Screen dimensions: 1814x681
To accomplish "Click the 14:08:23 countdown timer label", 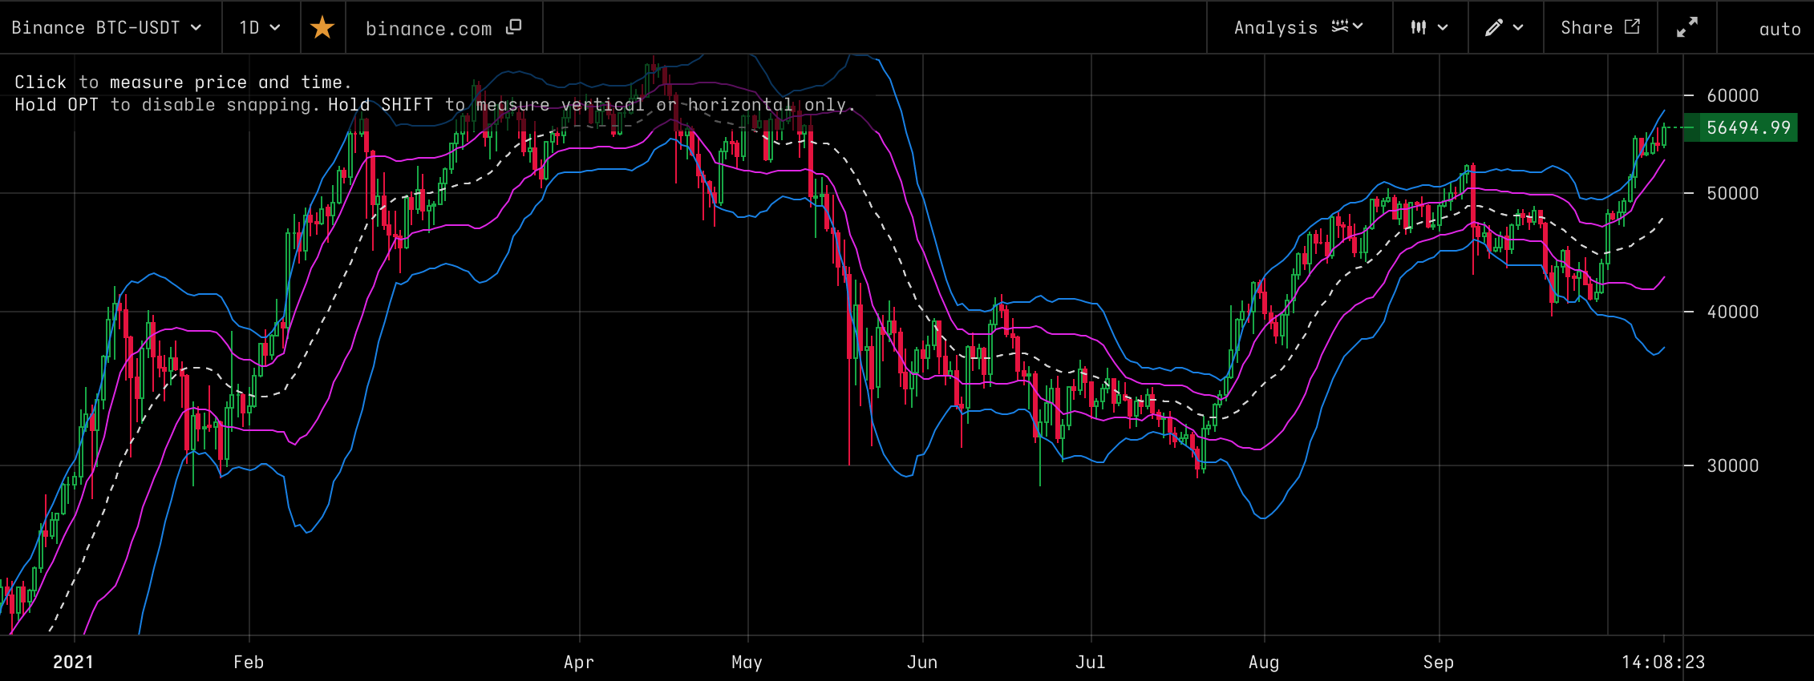I will (x=1663, y=662).
